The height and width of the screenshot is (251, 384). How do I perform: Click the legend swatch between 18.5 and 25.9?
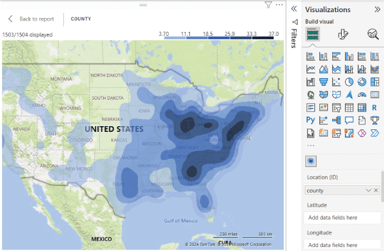click(x=219, y=38)
